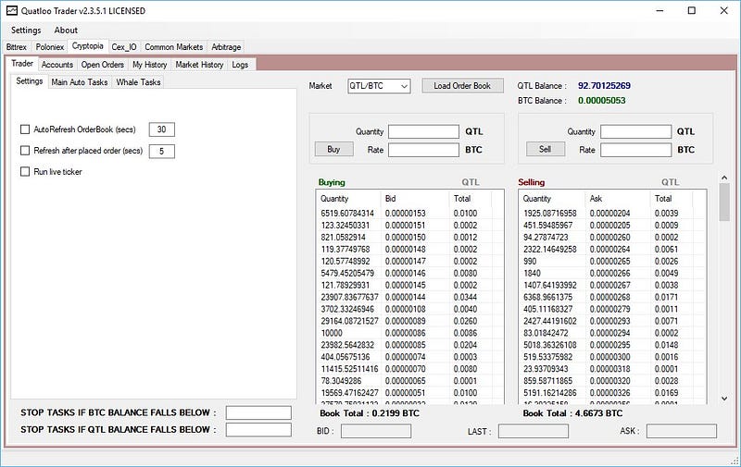741x467 pixels.
Task: Click the scroll down arrow of order book
Action: pyautogui.click(x=724, y=399)
